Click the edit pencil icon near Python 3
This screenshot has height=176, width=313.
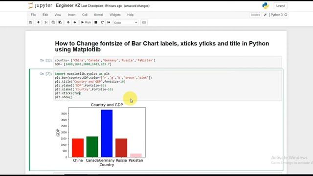[265, 15]
